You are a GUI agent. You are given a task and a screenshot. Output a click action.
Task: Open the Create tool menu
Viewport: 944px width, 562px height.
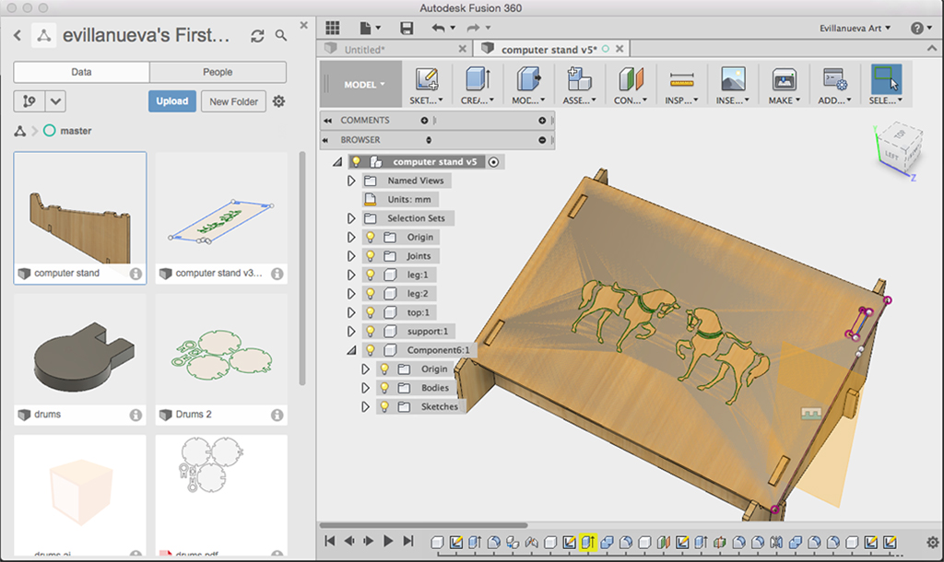(x=478, y=85)
